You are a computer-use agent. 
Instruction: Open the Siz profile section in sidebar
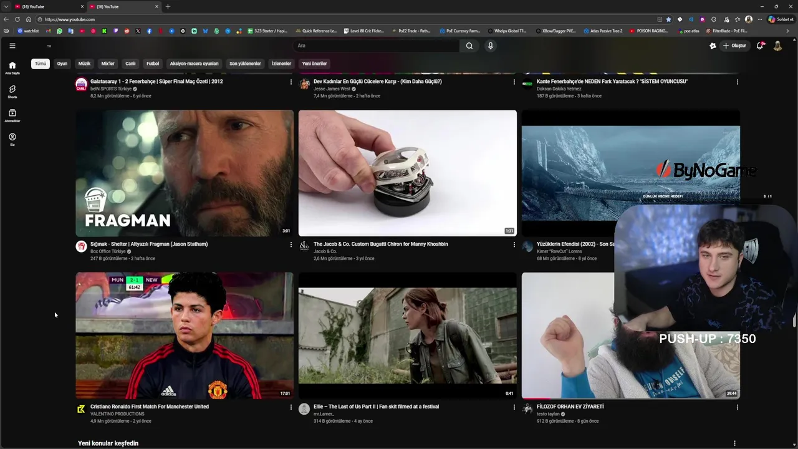coord(12,139)
